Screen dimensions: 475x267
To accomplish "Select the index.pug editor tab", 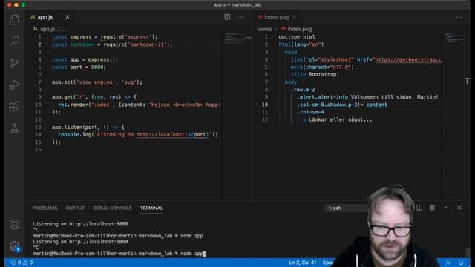I will [x=277, y=17].
